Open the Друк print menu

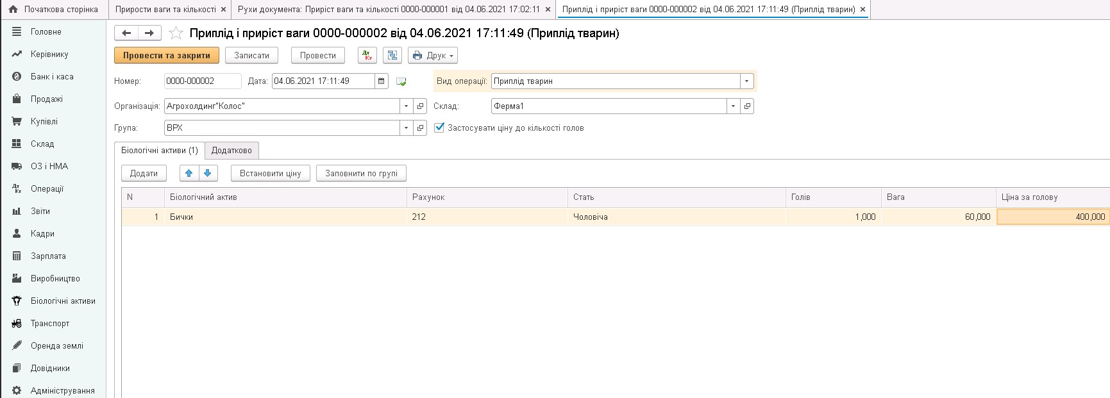[433, 56]
